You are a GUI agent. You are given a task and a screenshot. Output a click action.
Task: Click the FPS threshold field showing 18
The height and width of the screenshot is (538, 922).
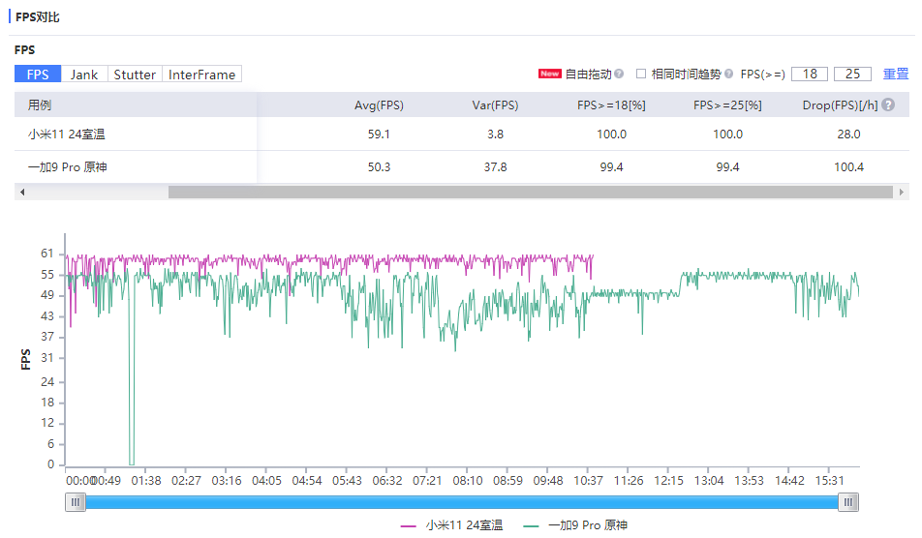(x=810, y=74)
